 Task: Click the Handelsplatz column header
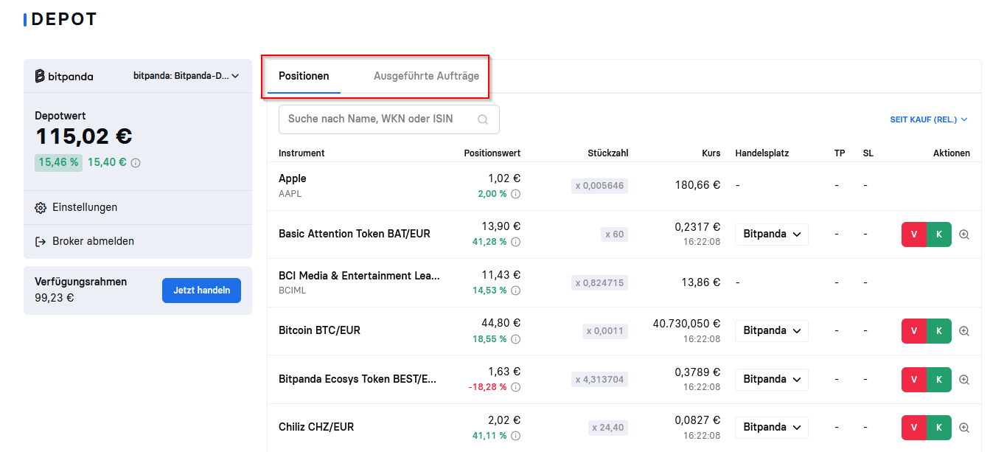(762, 153)
